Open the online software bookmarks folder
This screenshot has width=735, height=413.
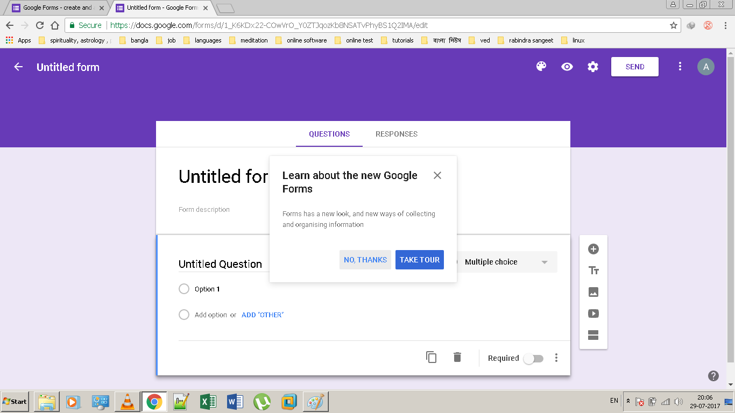coord(301,40)
